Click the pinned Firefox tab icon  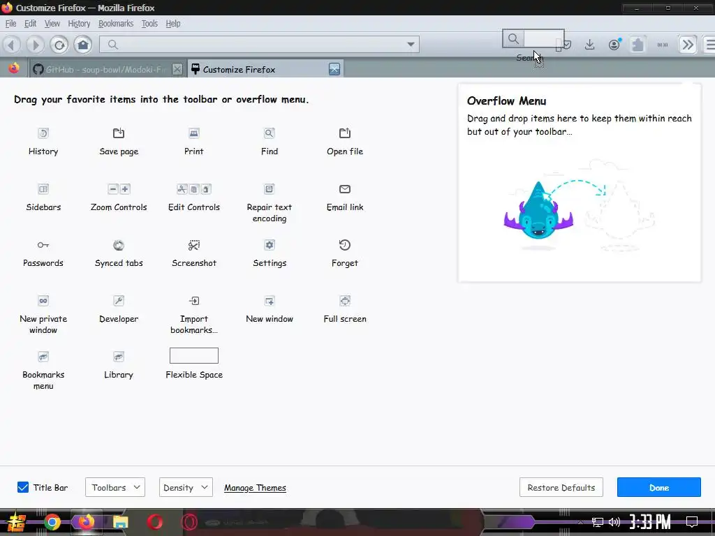coord(14,69)
